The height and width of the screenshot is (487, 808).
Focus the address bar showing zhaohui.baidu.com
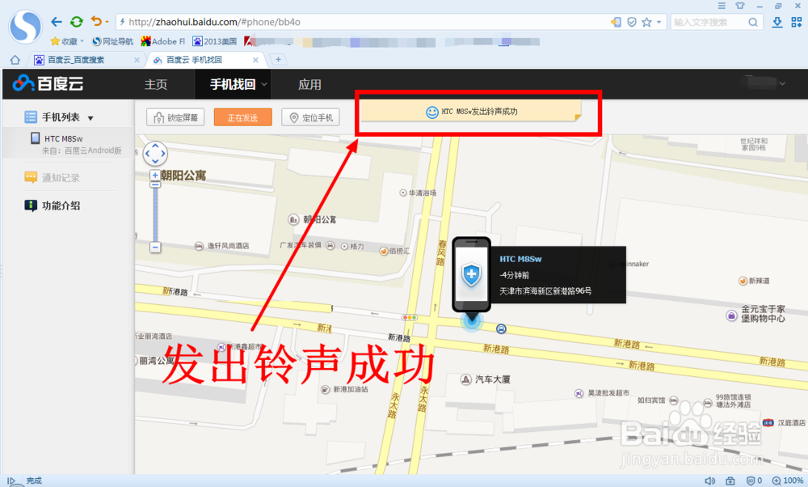point(360,22)
